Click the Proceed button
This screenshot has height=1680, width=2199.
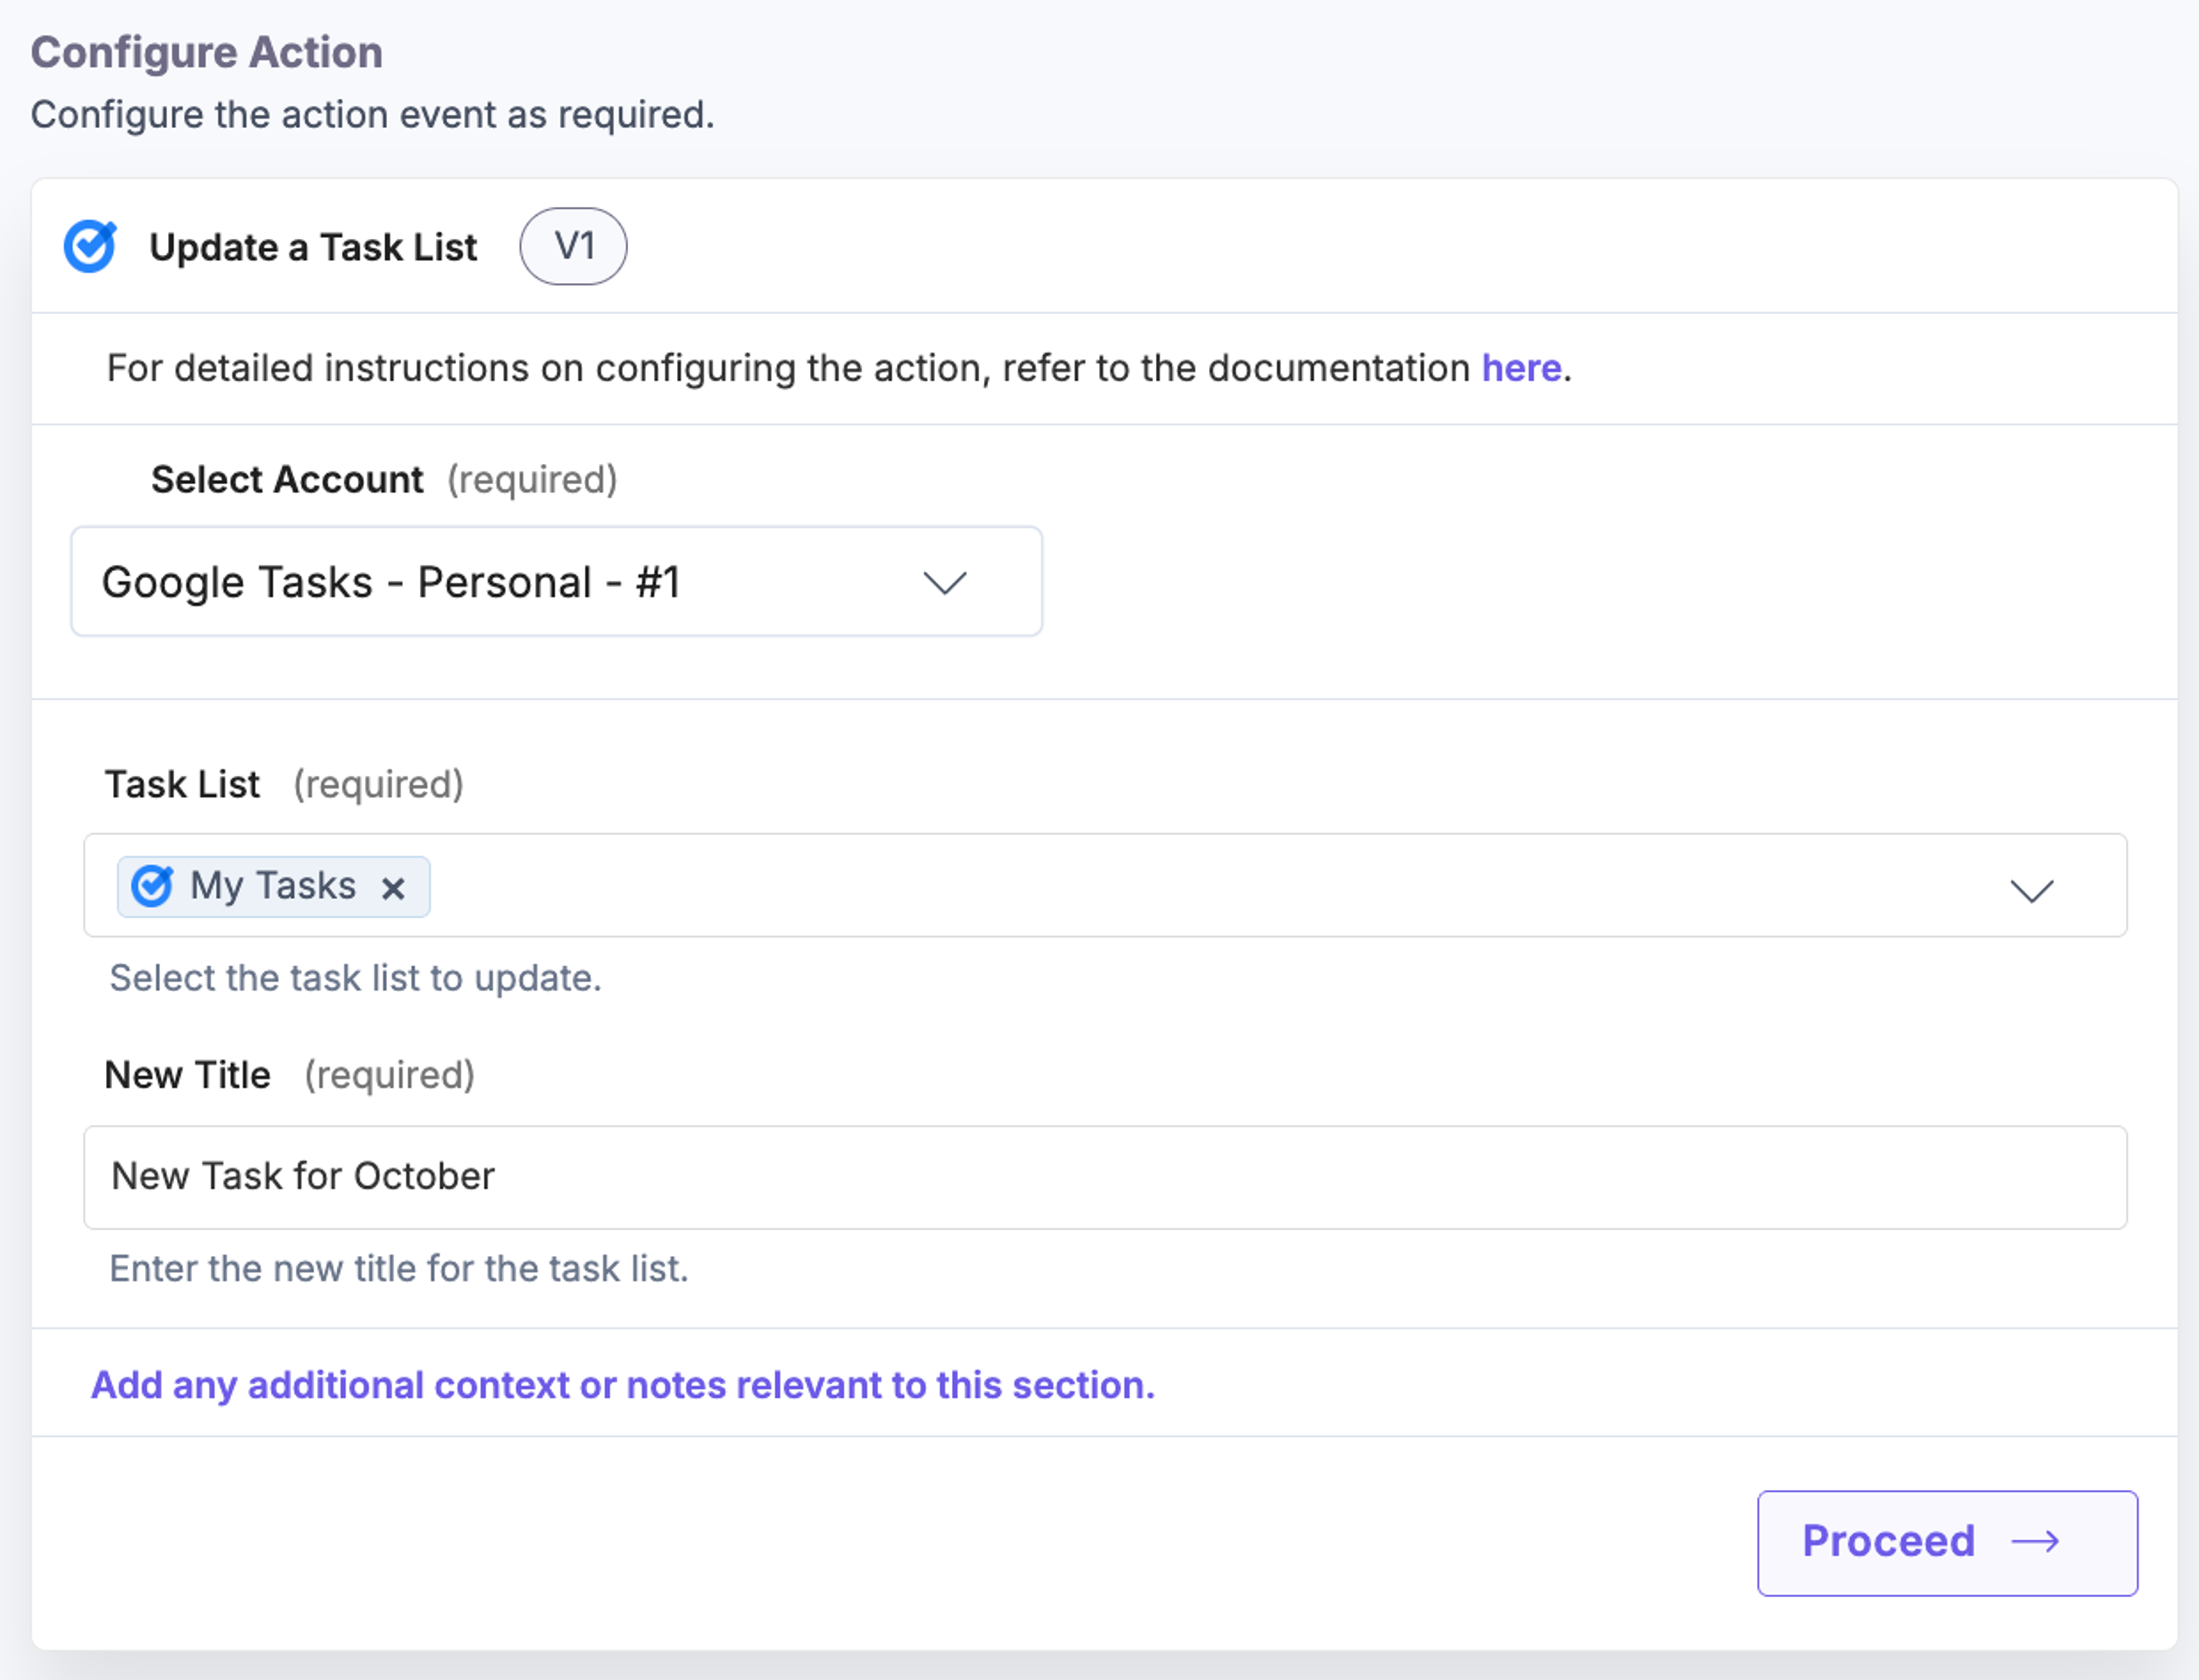(x=1947, y=1543)
